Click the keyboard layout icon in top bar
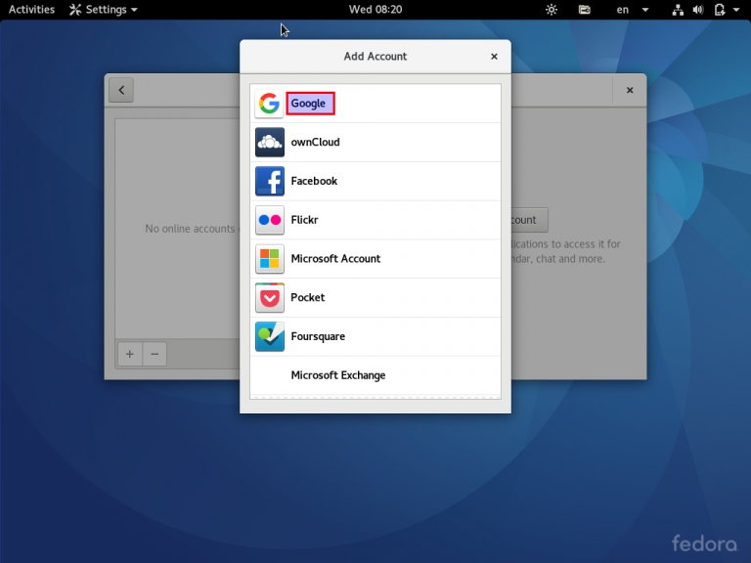751x563 pixels. 585,10
